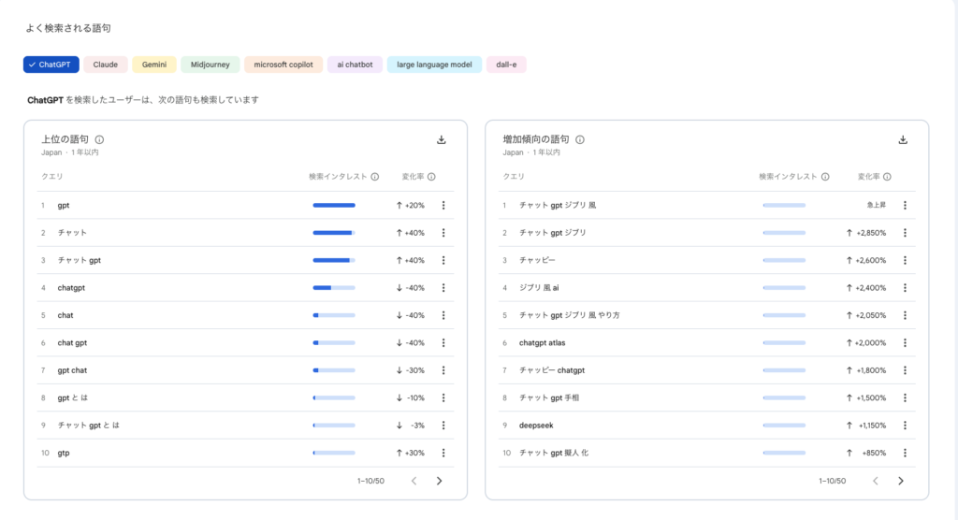The height and width of the screenshot is (520, 958).
Task: Go to next page of rising queries
Action: 900,481
